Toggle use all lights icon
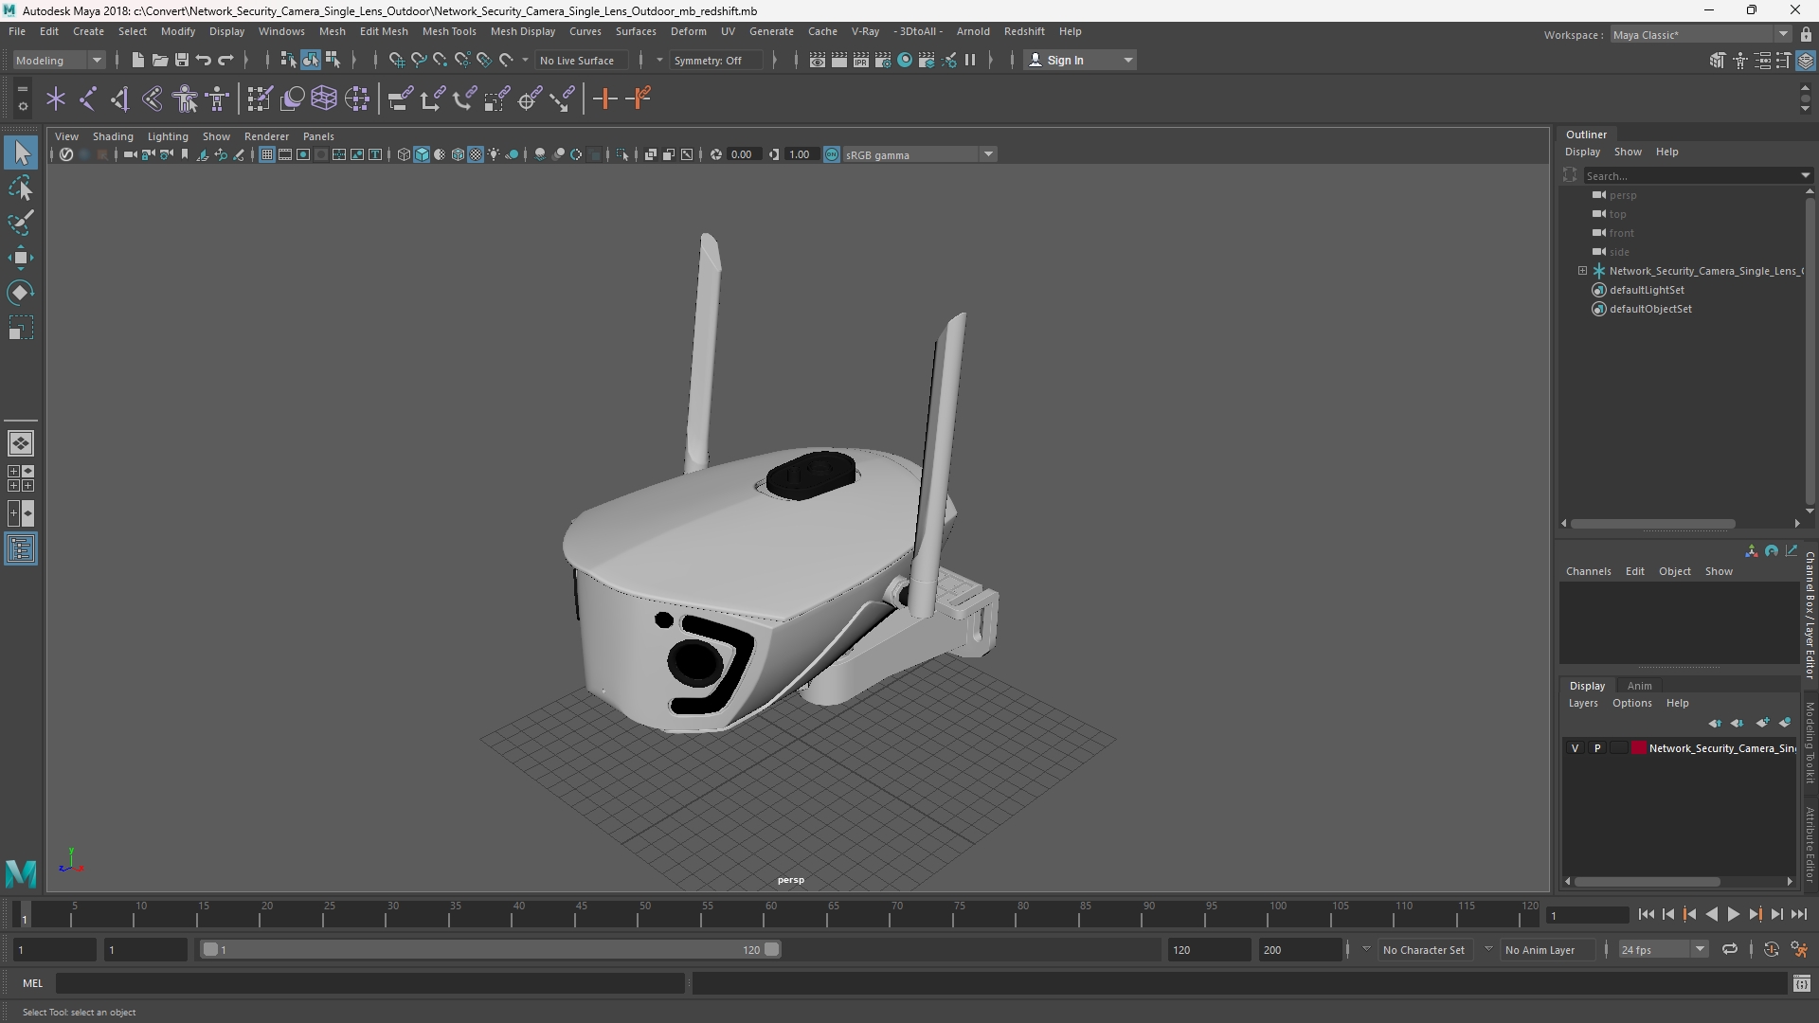 click(x=494, y=154)
